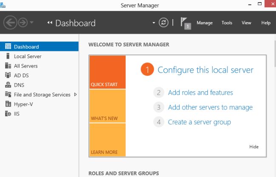Go back with the back arrow

[x=10, y=22]
